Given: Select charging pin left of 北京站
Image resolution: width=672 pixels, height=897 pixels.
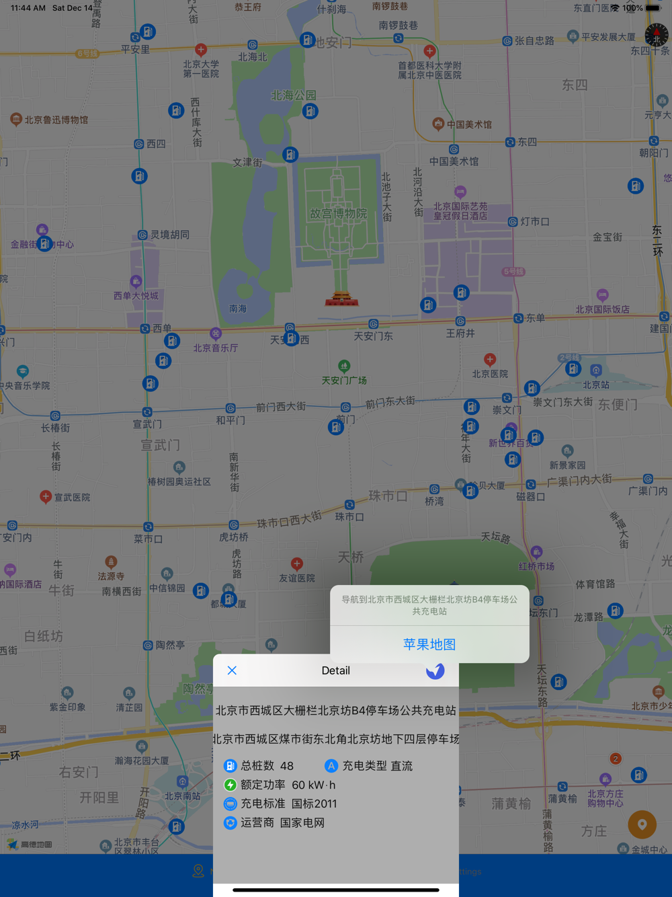Looking at the screenshot, I should (x=573, y=368).
